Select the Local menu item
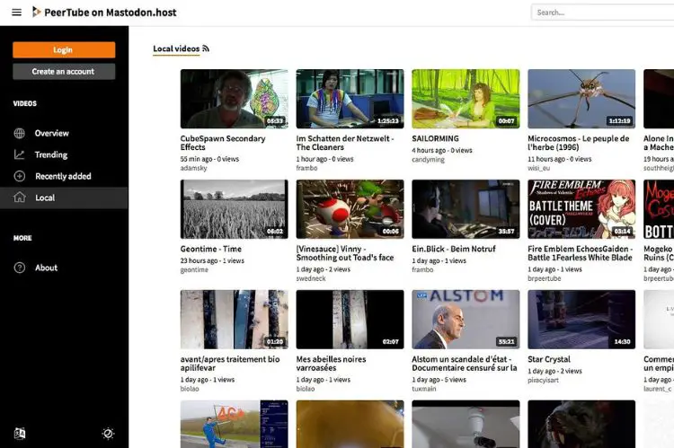This screenshot has height=448, width=674. pos(64,198)
